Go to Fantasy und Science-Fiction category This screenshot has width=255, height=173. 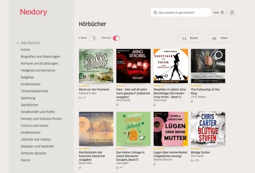point(41,119)
